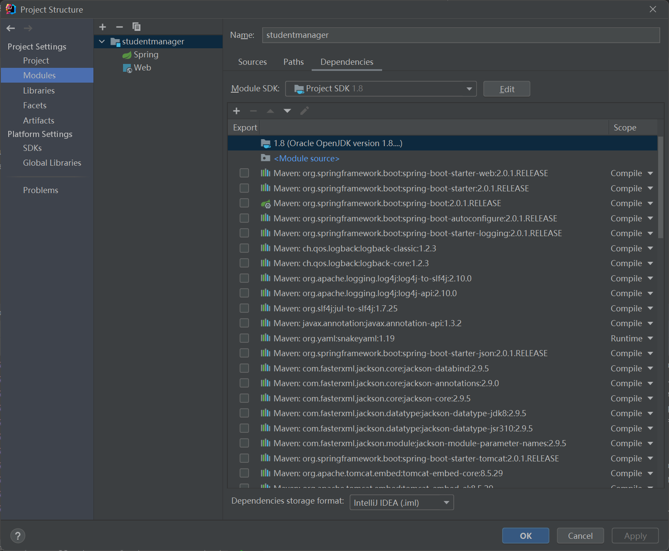Switch to the Paths tab
This screenshot has height=551, width=669.
click(x=293, y=62)
